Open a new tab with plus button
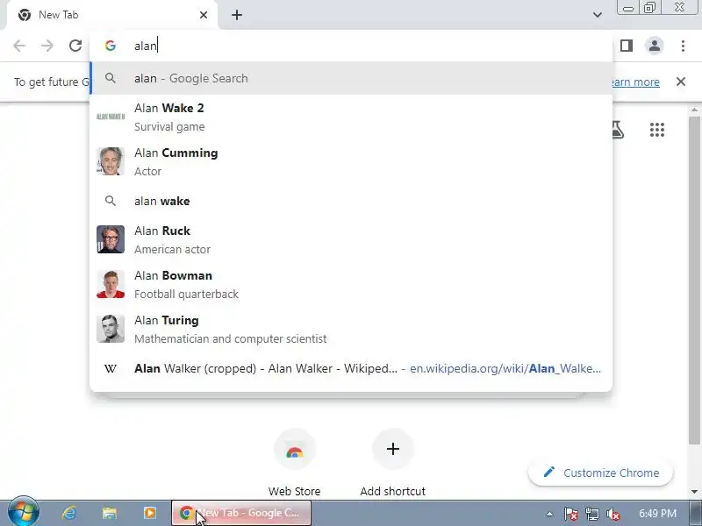 point(237,15)
